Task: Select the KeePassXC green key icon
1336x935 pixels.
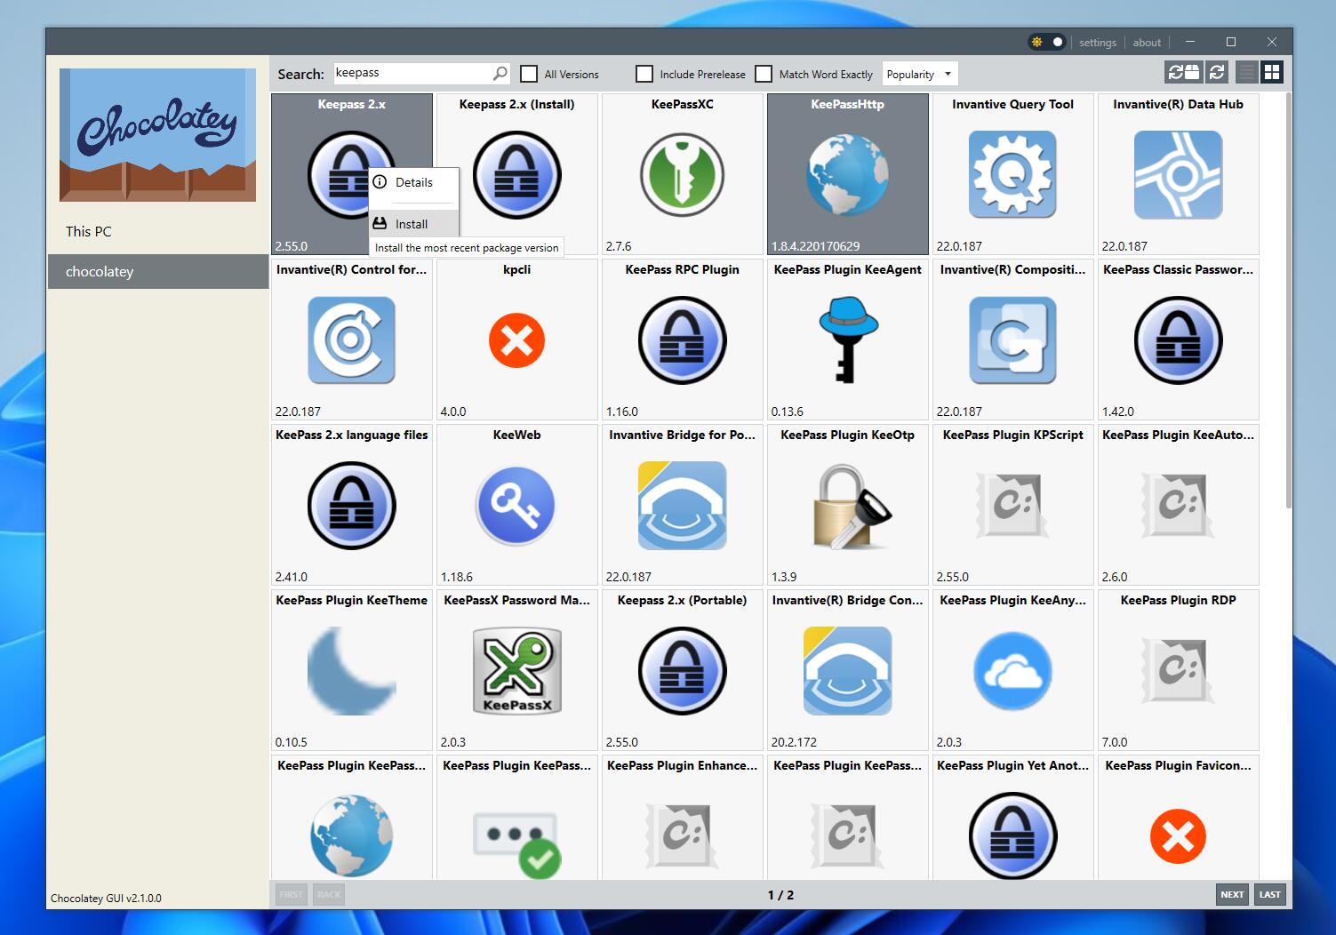Action: 682,175
